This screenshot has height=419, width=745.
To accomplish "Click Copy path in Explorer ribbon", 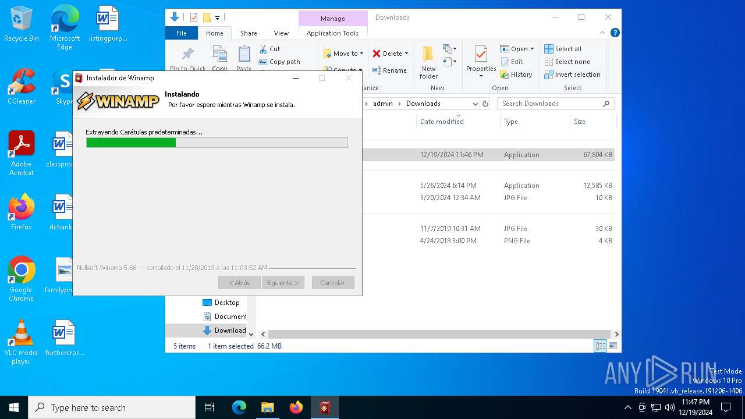I will [279, 62].
